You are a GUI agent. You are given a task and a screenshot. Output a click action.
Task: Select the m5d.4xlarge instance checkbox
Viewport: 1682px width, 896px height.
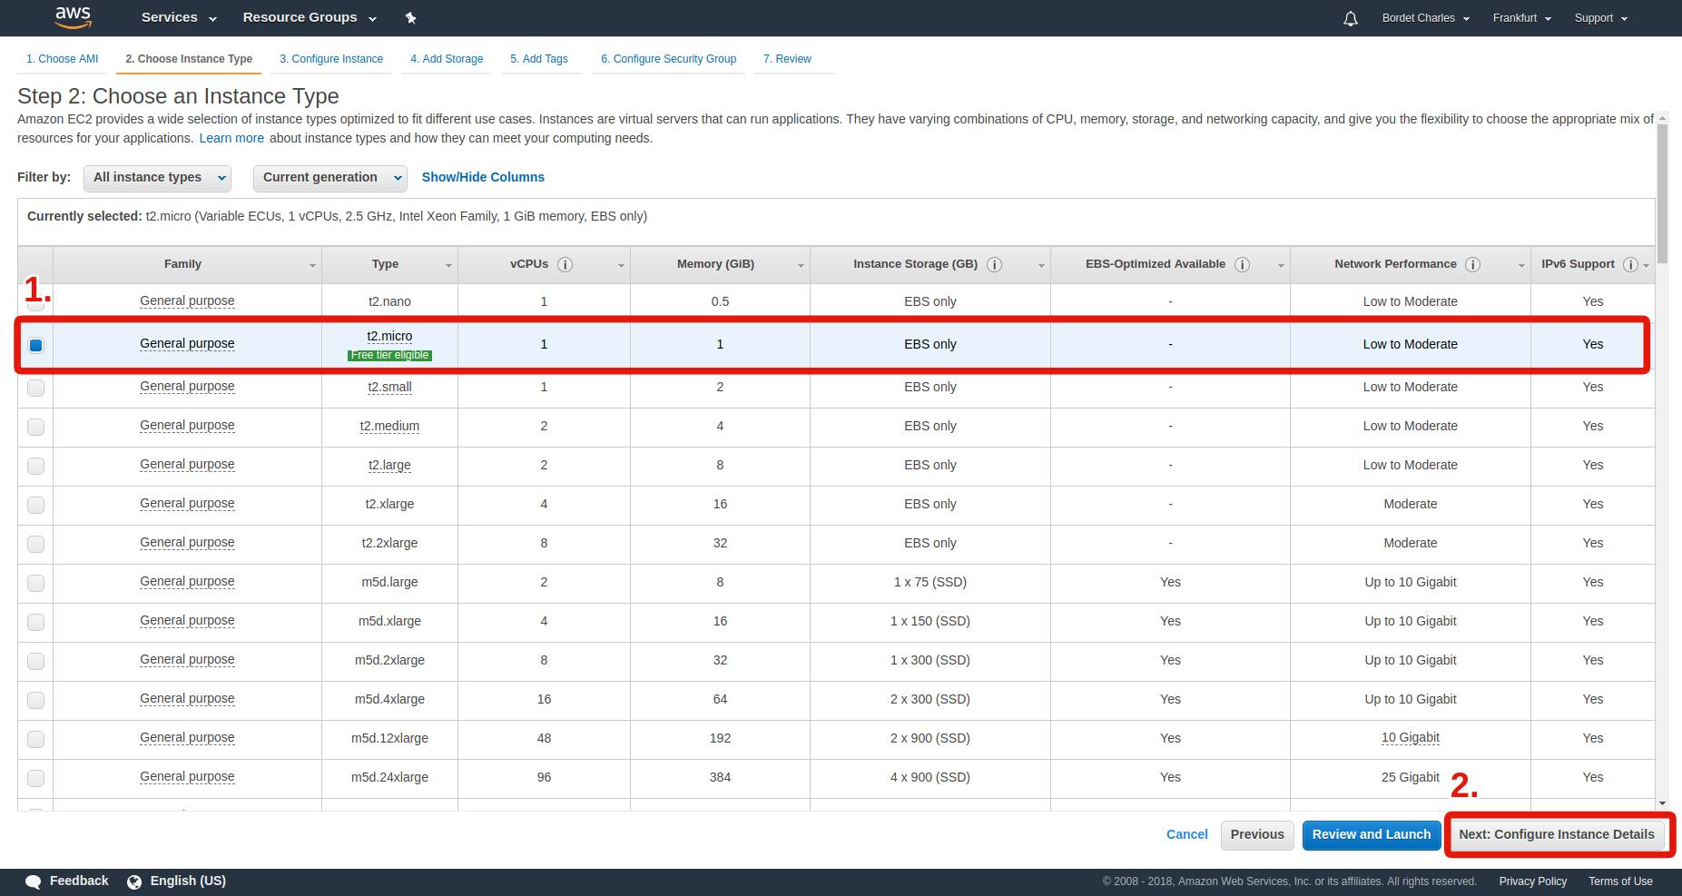(x=35, y=700)
